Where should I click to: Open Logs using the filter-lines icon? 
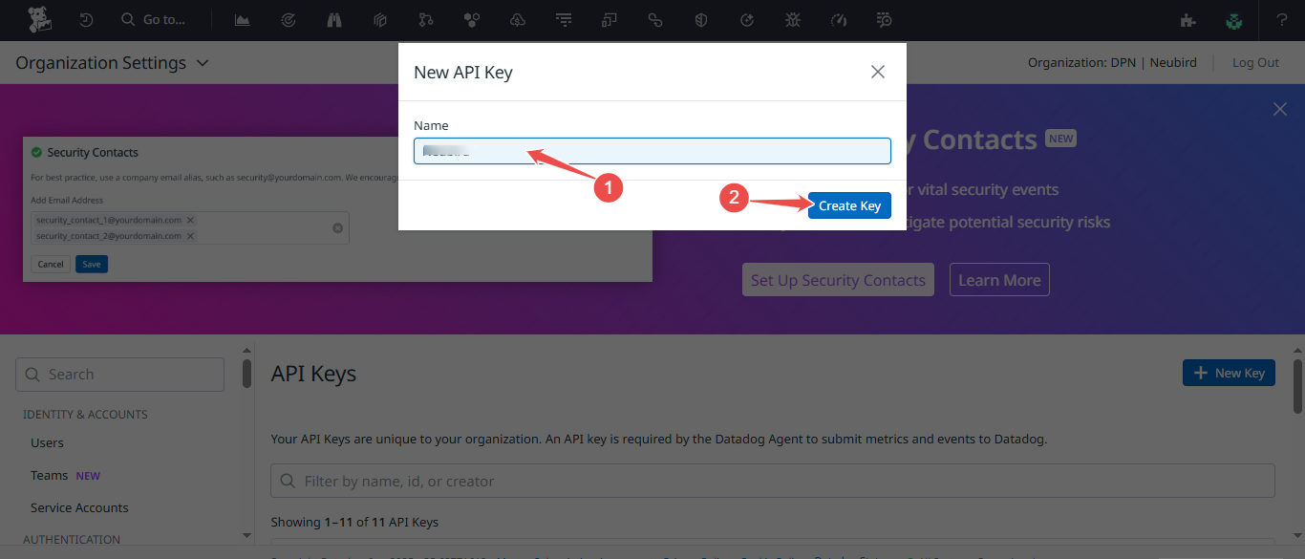pyautogui.click(x=564, y=19)
